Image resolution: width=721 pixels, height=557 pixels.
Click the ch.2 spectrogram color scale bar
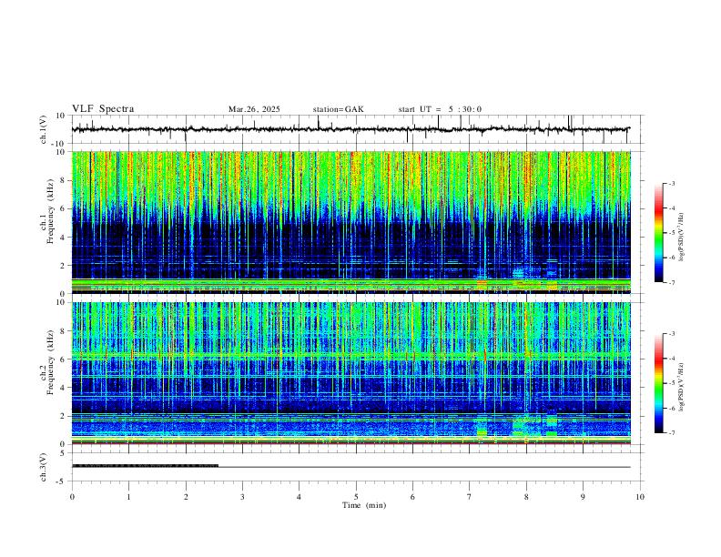(x=659, y=383)
